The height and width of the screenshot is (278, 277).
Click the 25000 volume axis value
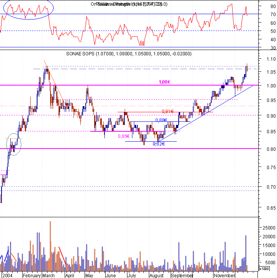point(269,228)
